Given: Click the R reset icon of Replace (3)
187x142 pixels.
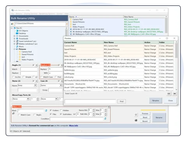Looking at the screenshot, I should click(x=62, y=65).
